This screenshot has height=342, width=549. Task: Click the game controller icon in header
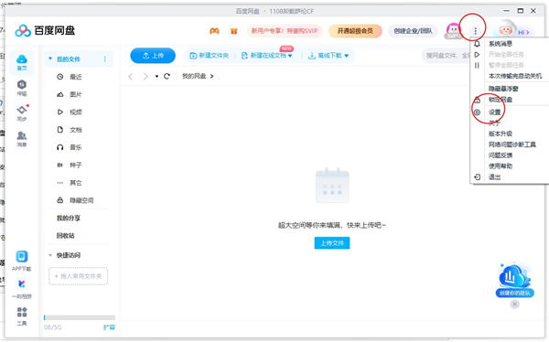coord(214,31)
